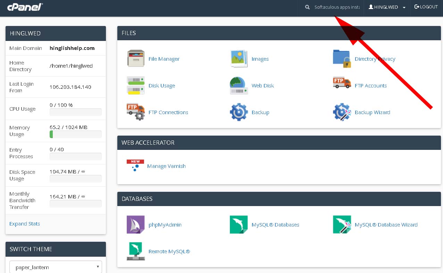Open the Backup Wizard link
Screen dimensions: 443x273
(x=372, y=112)
